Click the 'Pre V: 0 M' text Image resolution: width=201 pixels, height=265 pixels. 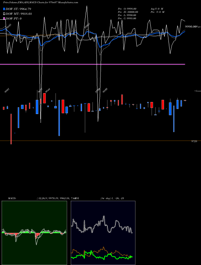158,12
